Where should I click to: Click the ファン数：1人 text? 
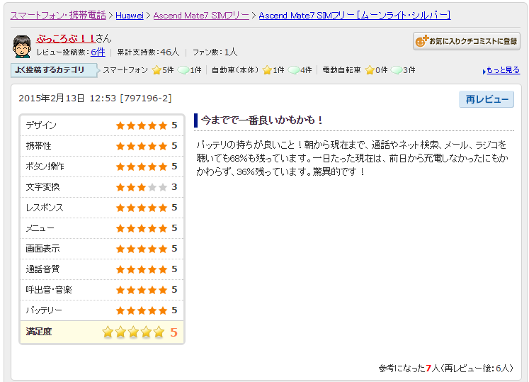pos(215,52)
